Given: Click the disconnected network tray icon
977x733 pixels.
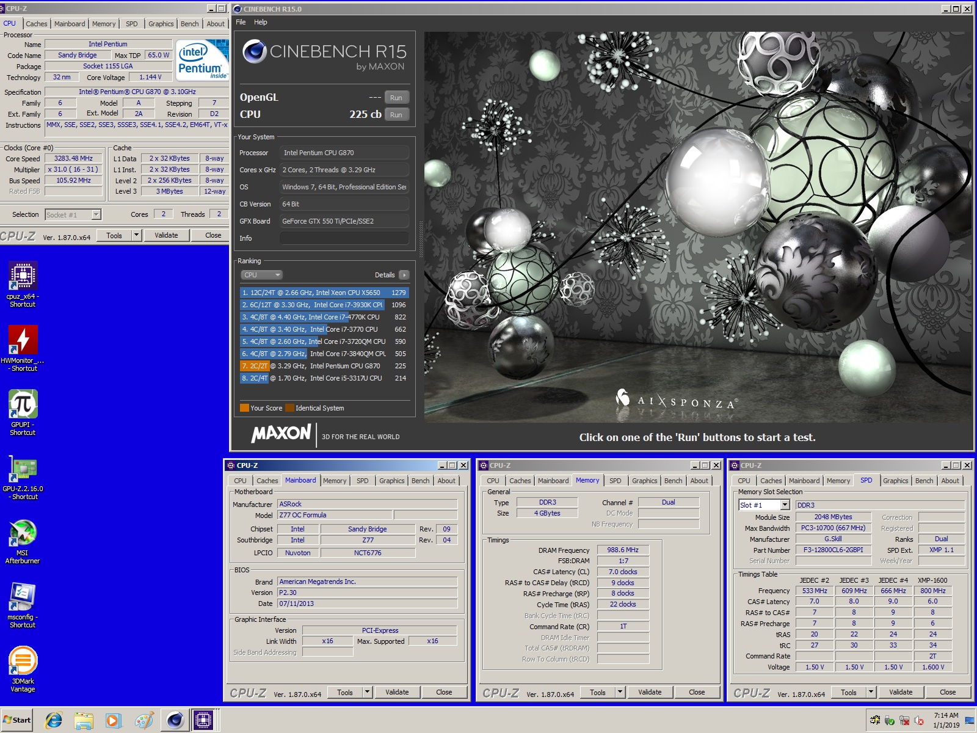Looking at the screenshot, I should click(x=905, y=721).
